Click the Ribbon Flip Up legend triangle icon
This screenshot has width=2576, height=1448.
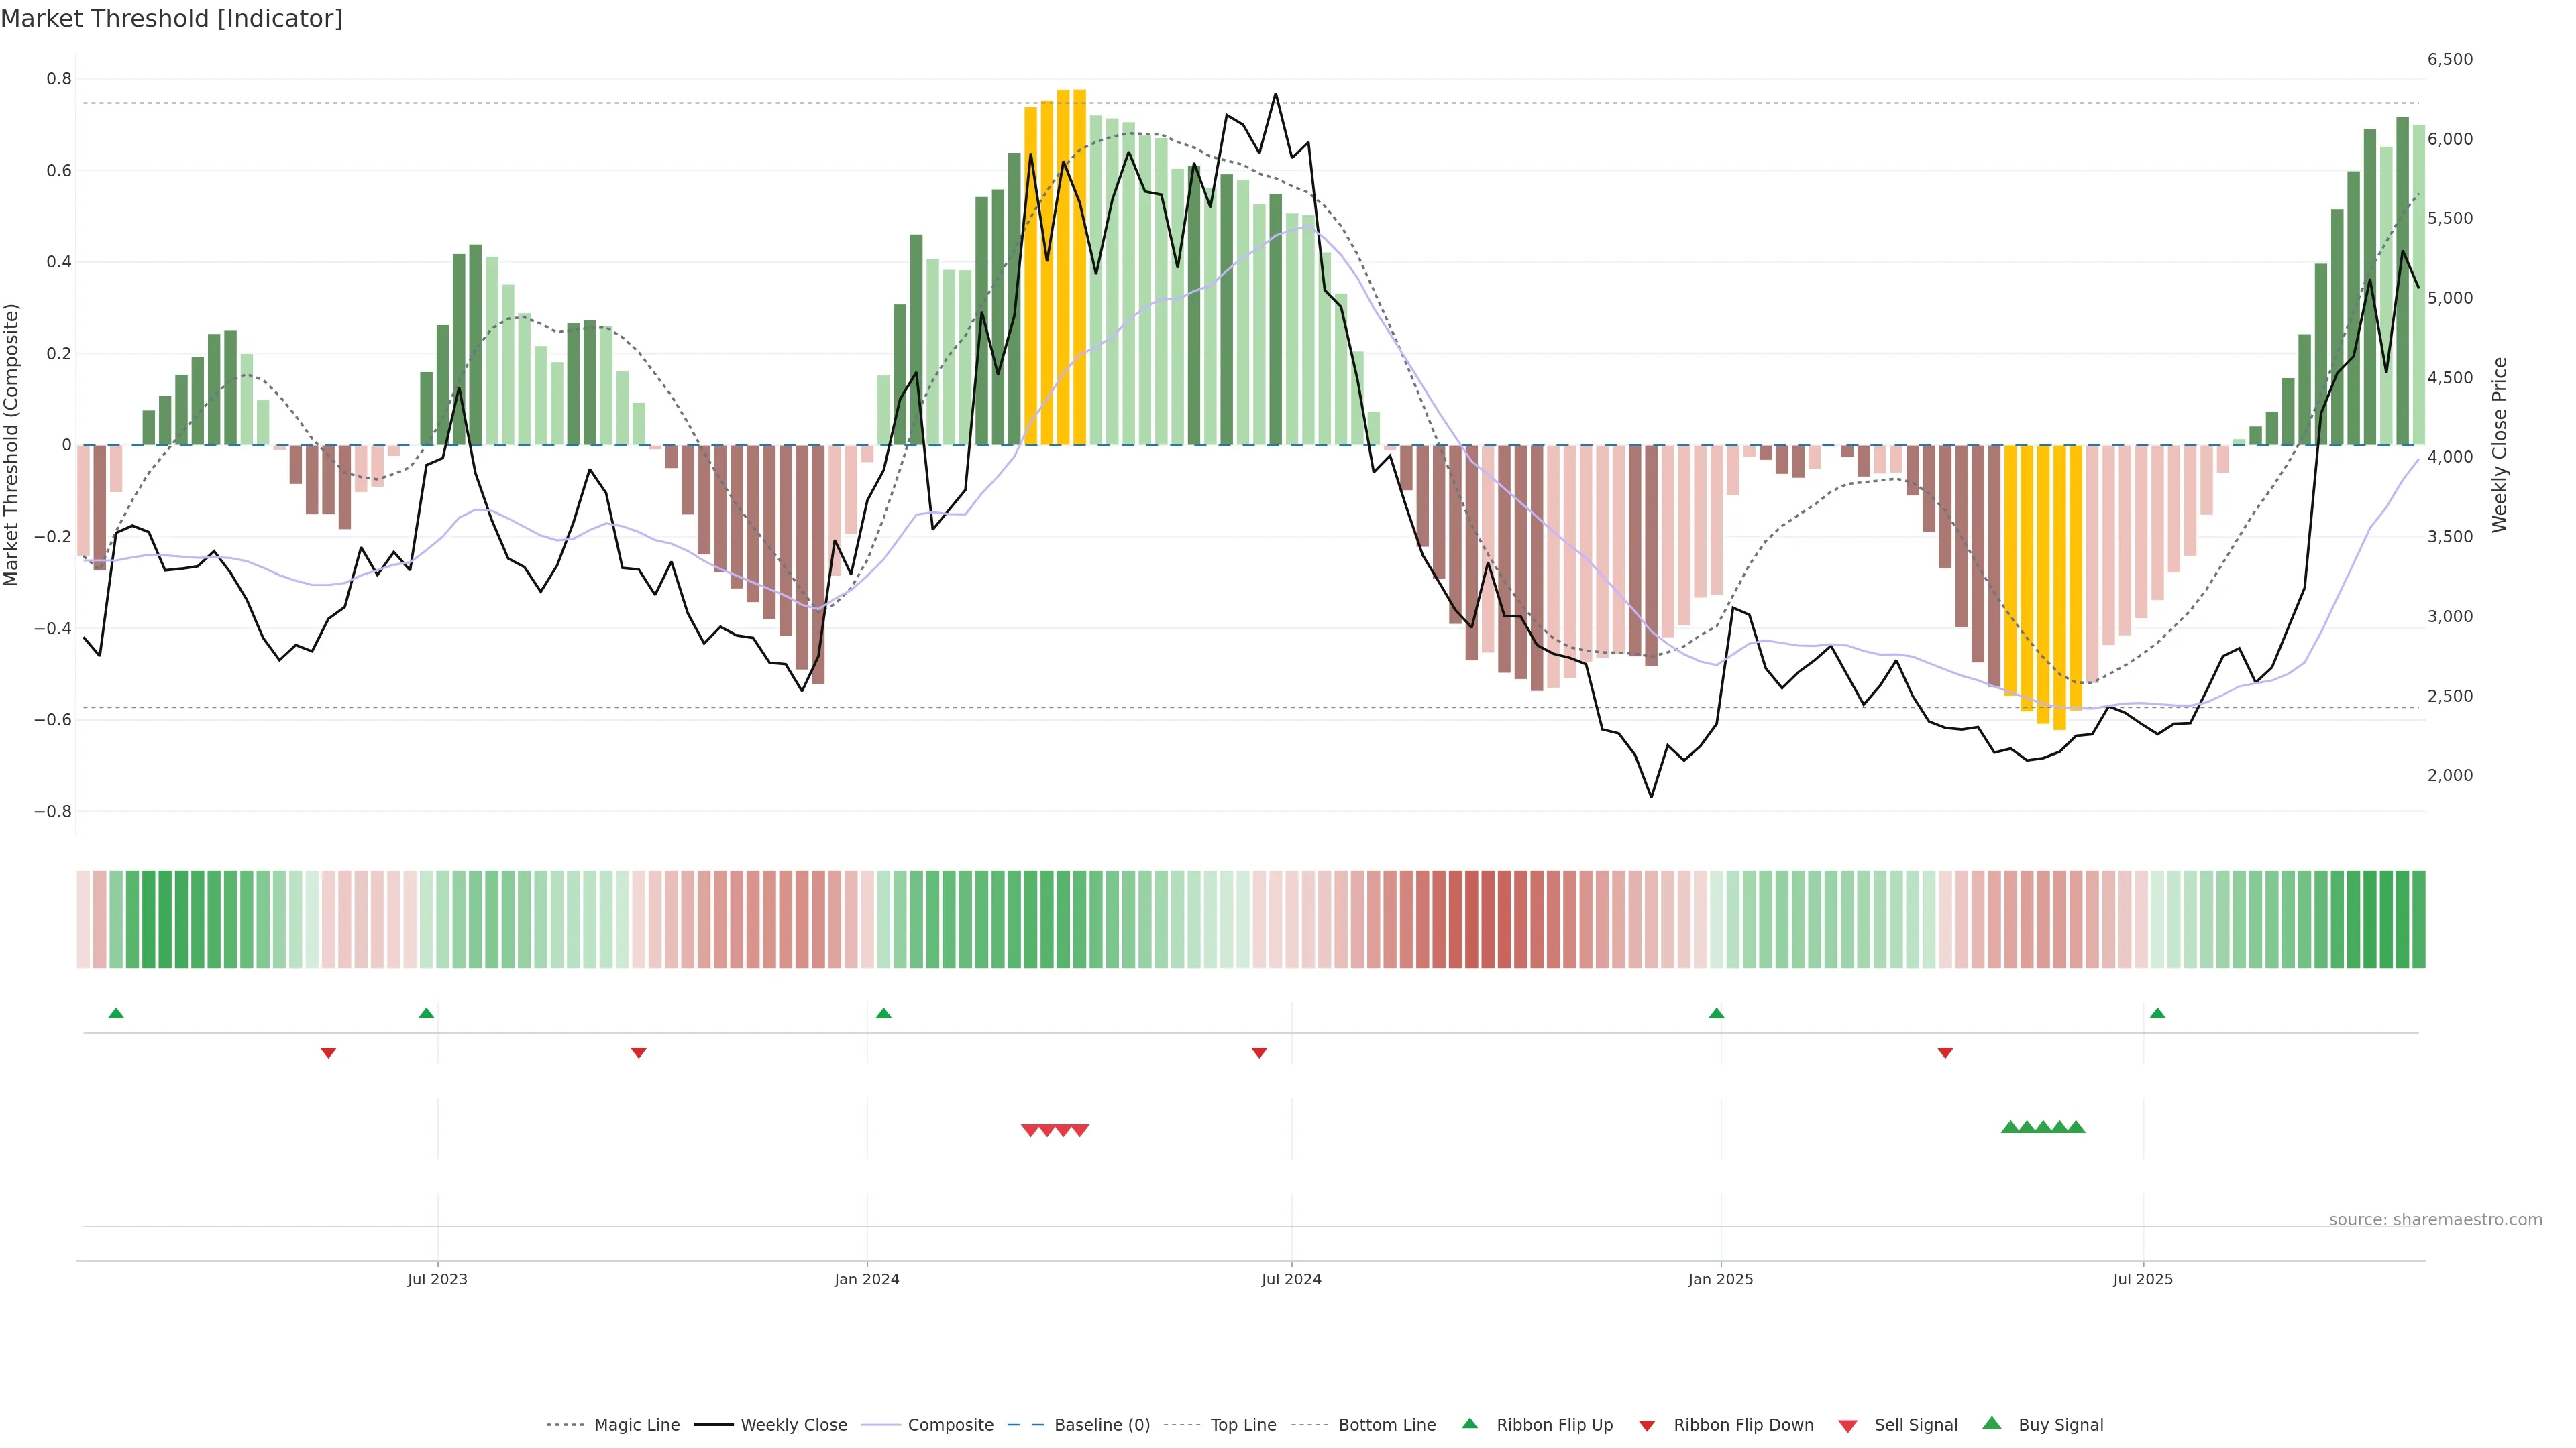1469,1423
